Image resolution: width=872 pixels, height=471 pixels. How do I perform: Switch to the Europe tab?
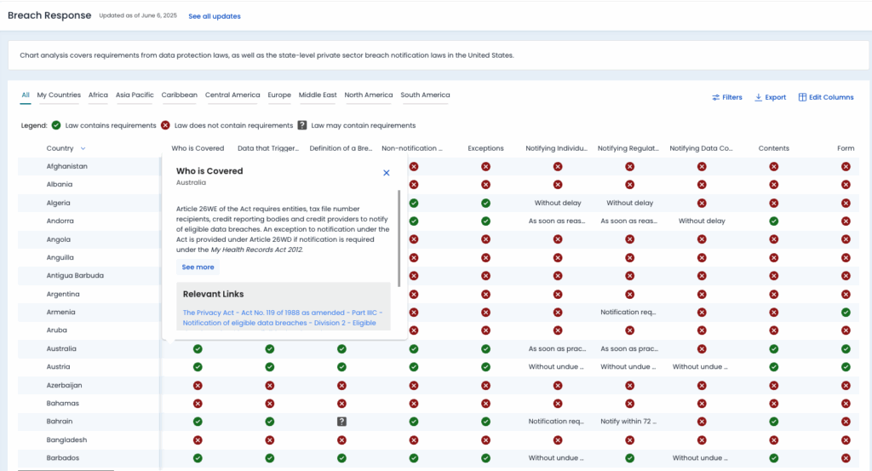(x=279, y=95)
